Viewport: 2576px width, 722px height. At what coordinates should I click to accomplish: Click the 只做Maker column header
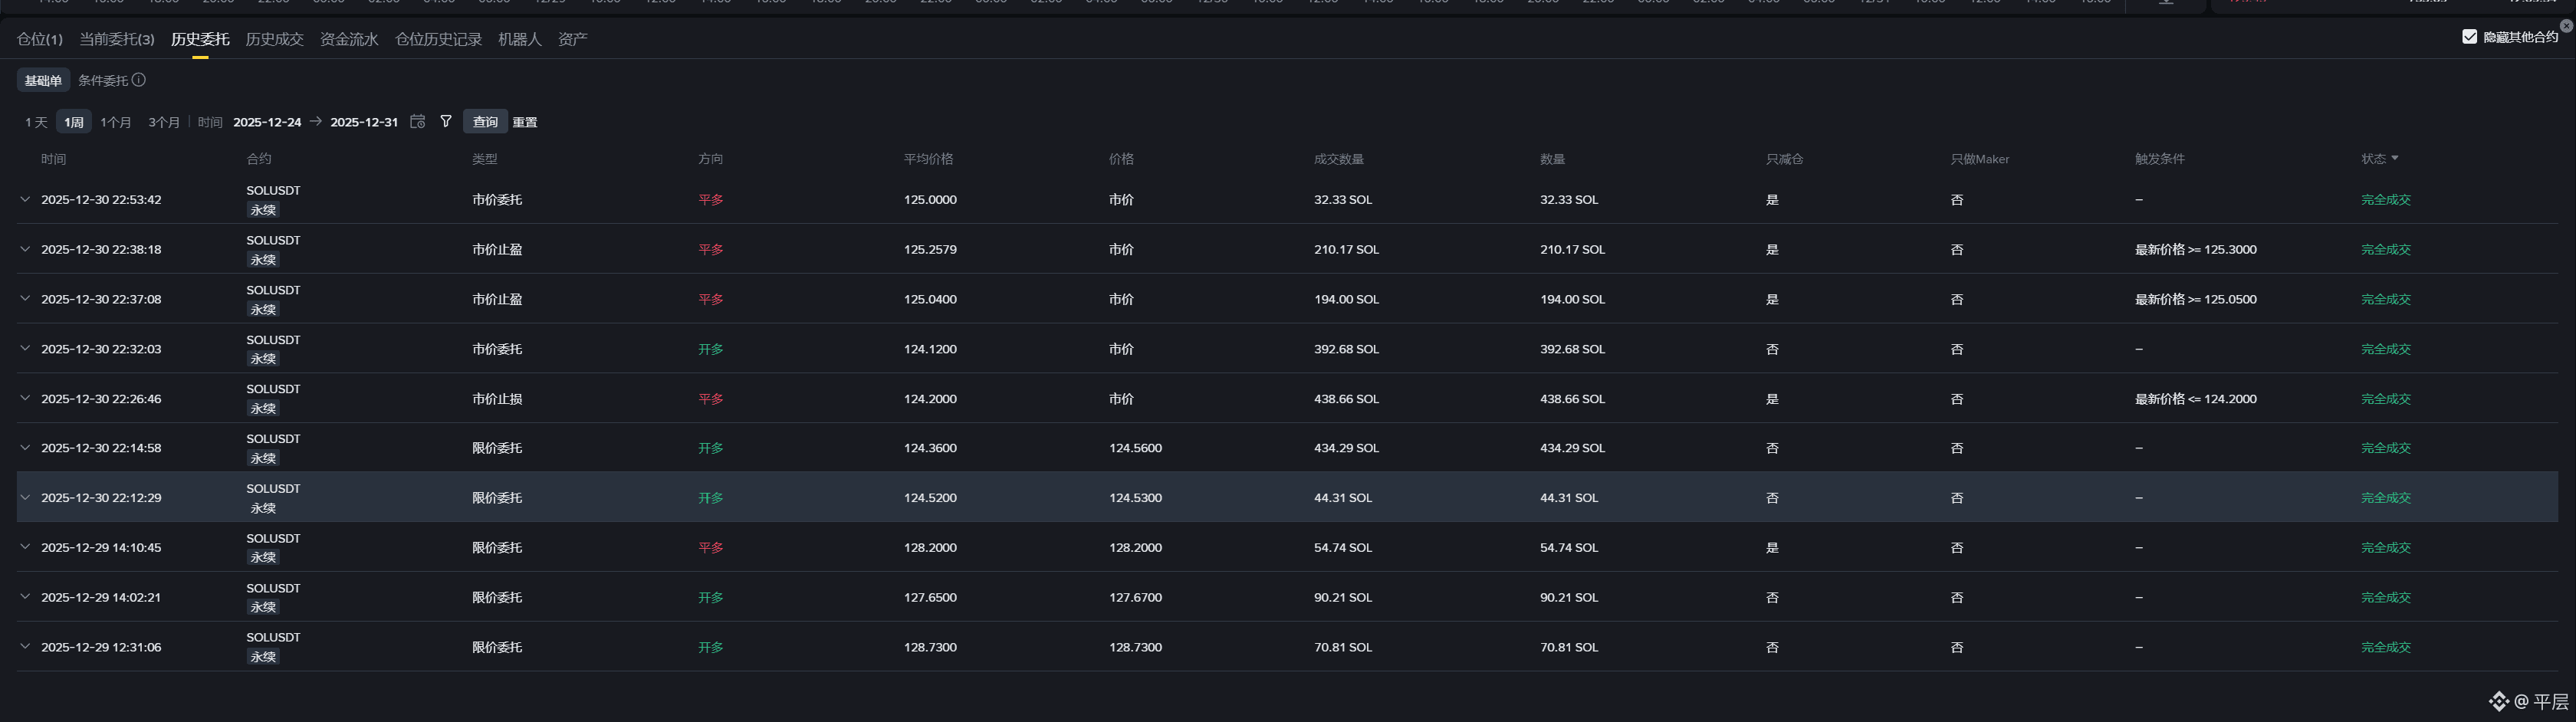point(1979,159)
